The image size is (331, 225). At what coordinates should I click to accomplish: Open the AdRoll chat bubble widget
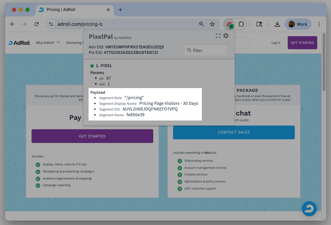click(x=309, y=209)
